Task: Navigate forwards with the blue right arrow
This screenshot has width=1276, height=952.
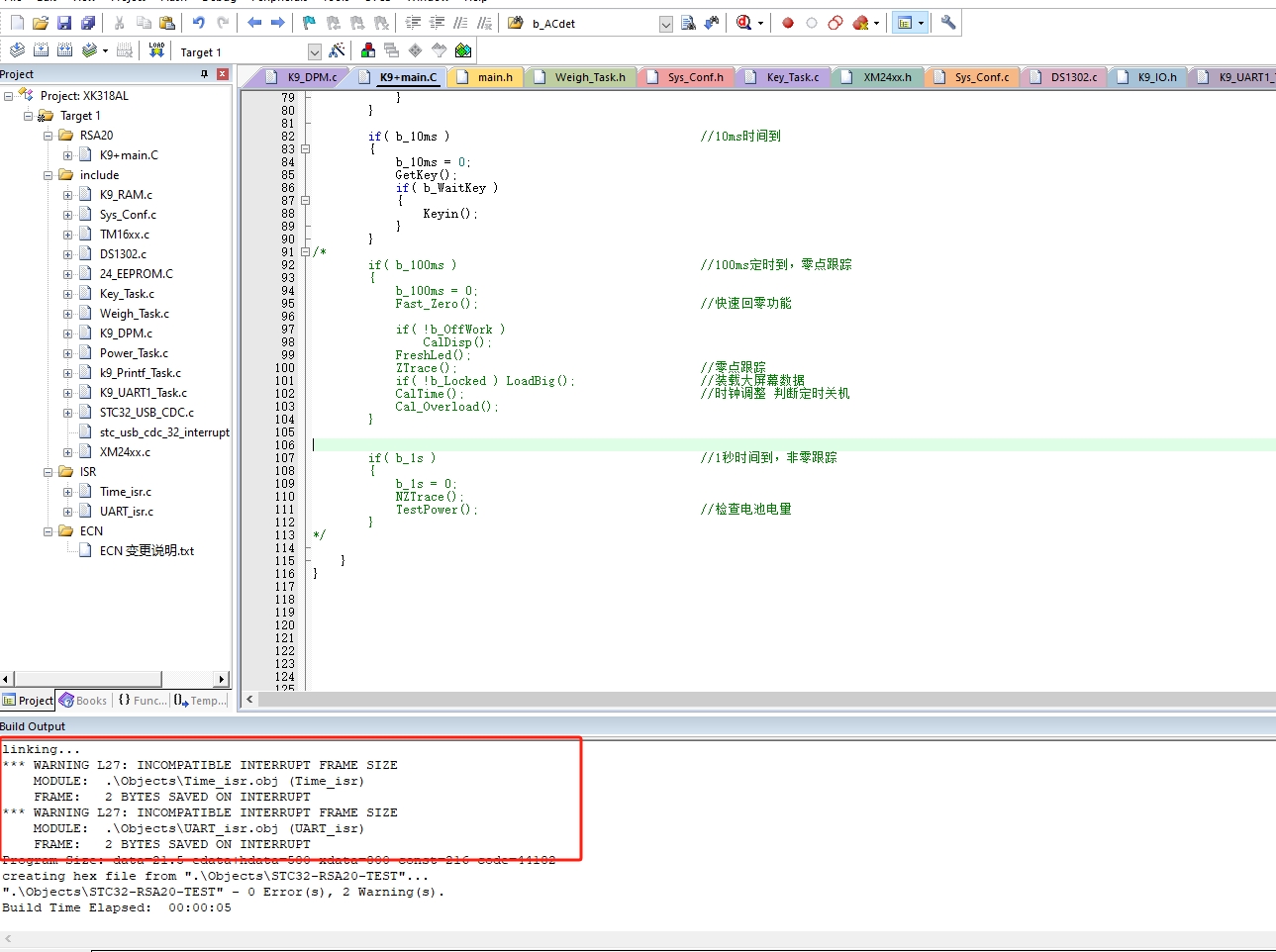Action: (x=278, y=23)
